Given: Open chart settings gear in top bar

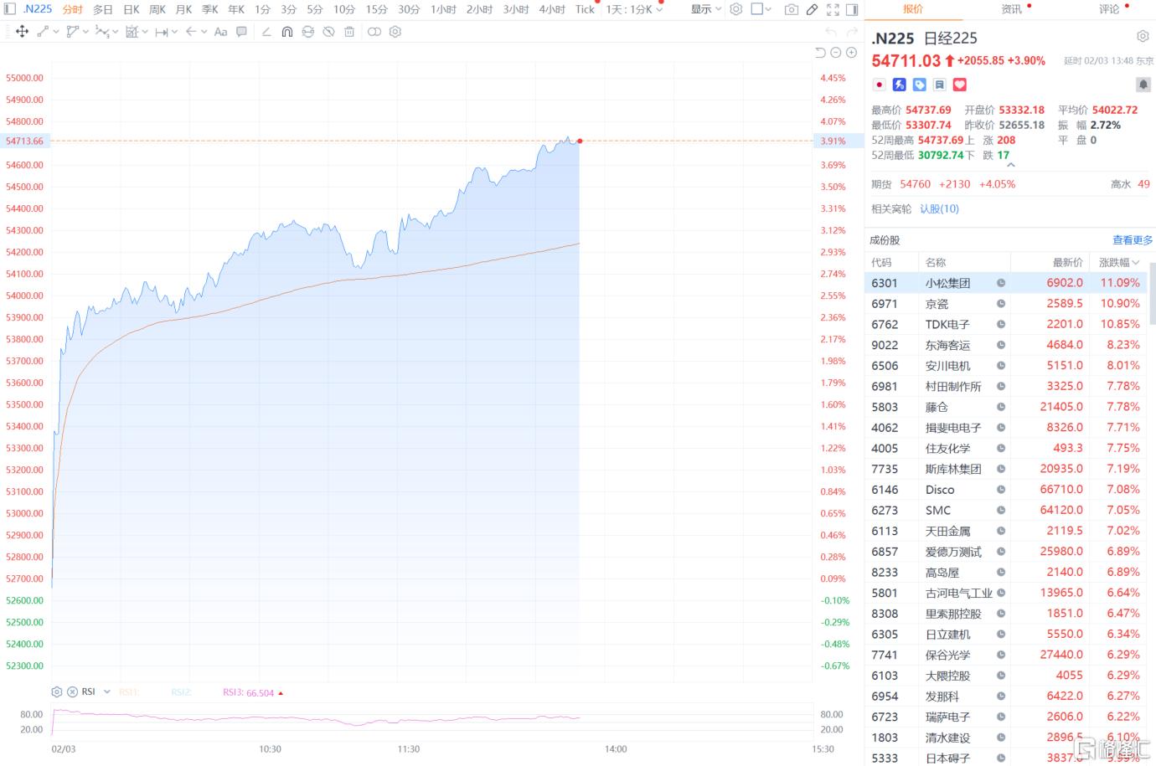Looking at the screenshot, I should tap(736, 9).
